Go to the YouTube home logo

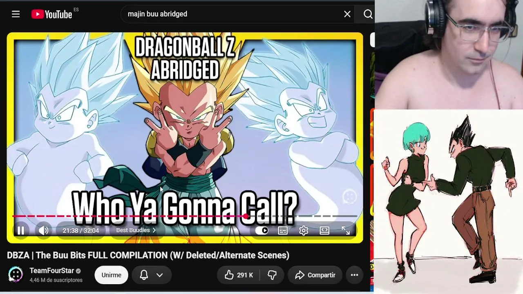[52, 14]
